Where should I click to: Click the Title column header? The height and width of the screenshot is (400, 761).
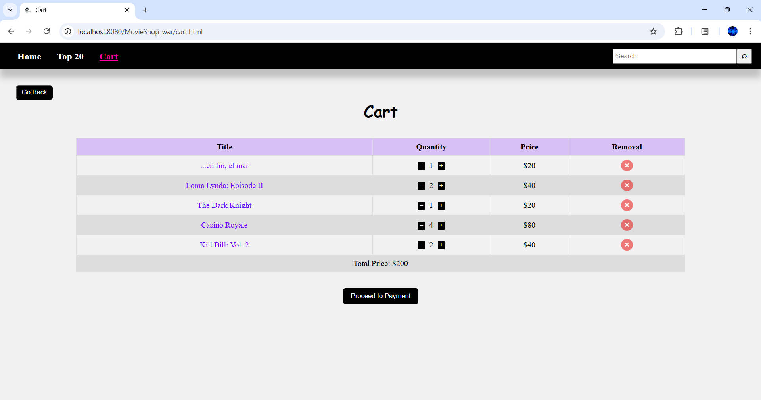click(x=224, y=147)
